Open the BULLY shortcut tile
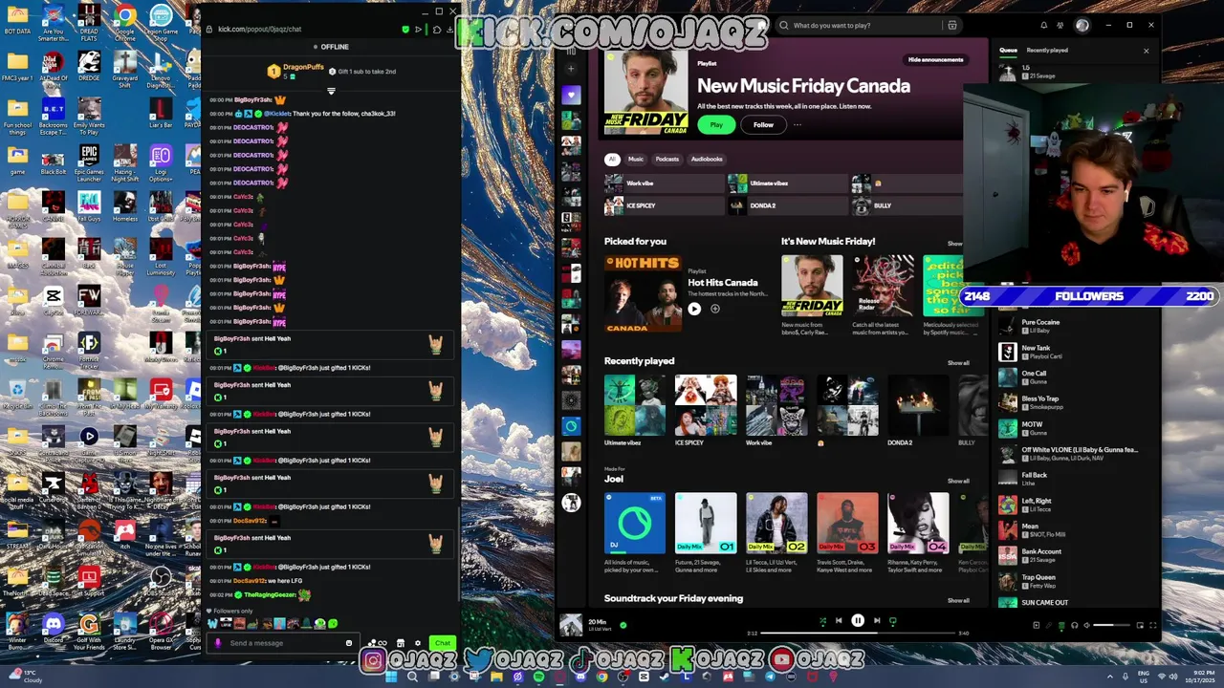This screenshot has height=688, width=1224. 908,205
